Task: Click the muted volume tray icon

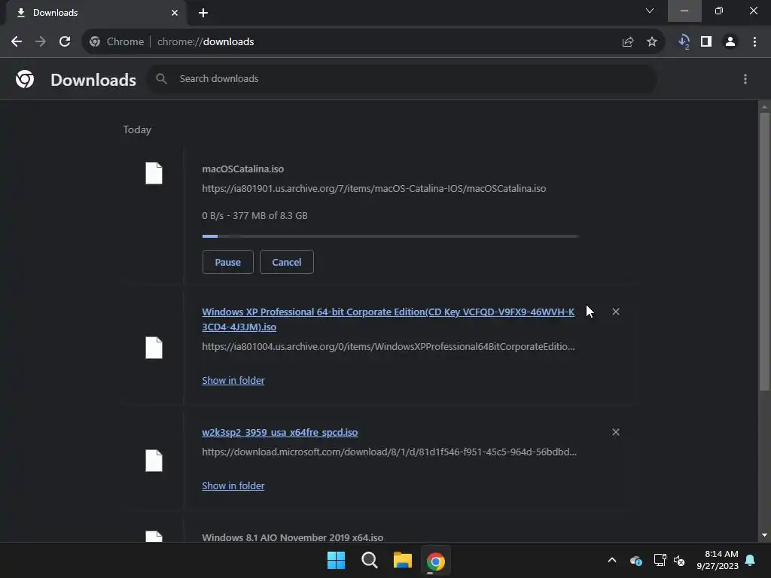Action: click(x=680, y=560)
